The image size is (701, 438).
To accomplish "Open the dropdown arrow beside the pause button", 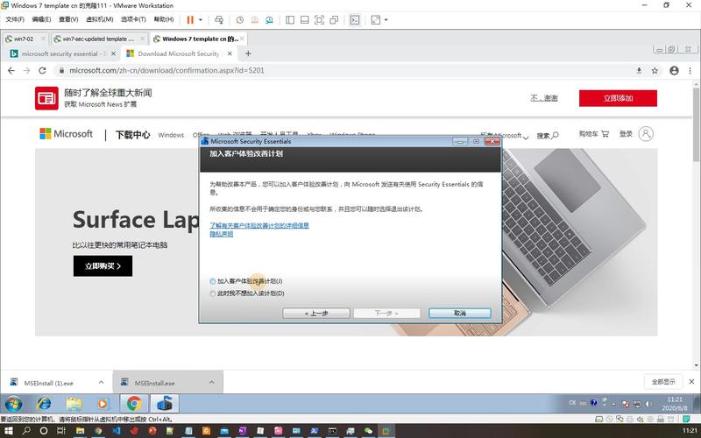I will pyautogui.click(x=201, y=19).
